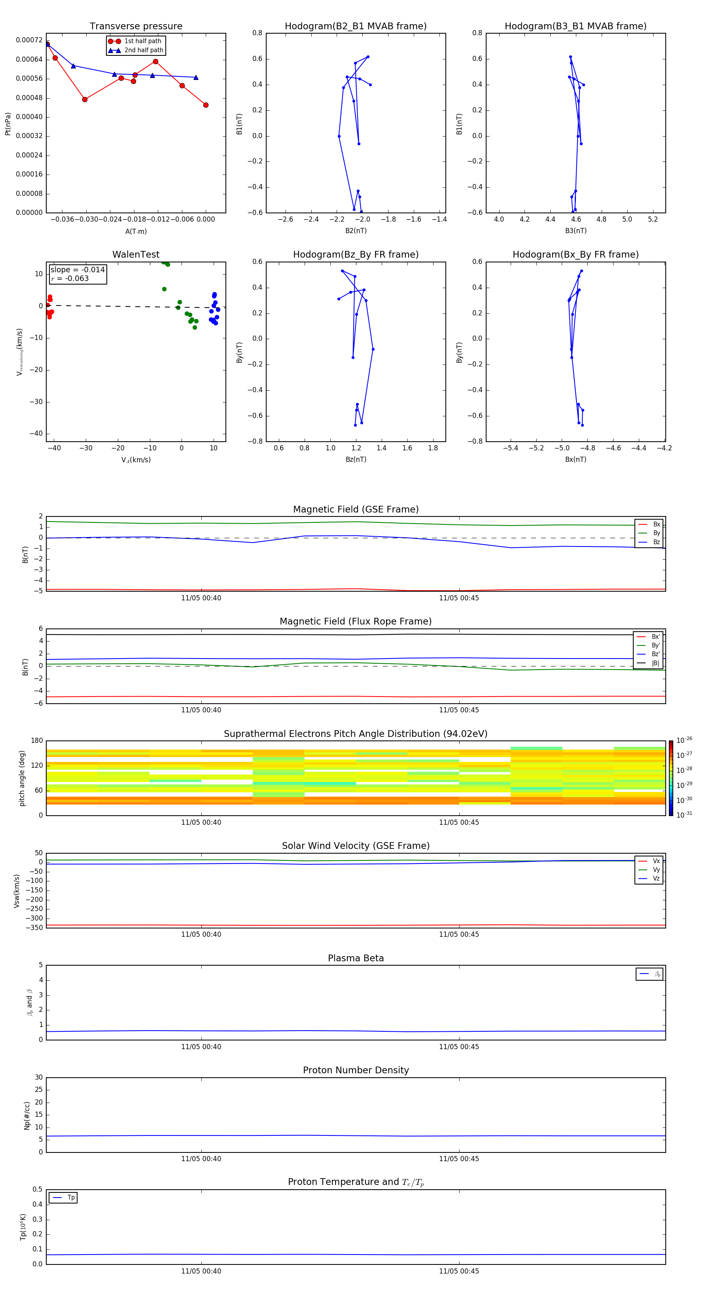Viewport: 712px width, 1306px height.
Task: Click the Tp legend box in temperature plot
Action: 63,1198
